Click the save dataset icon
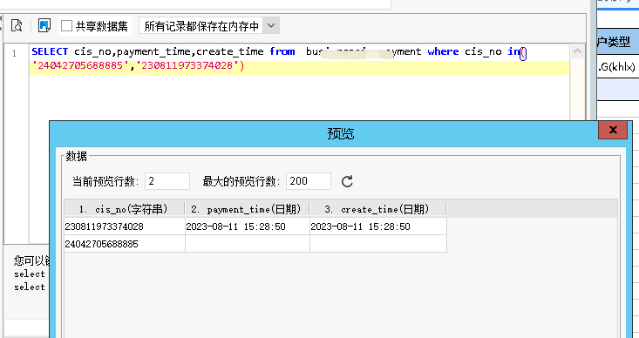Screen dimensions: 639x338 click(x=44, y=25)
